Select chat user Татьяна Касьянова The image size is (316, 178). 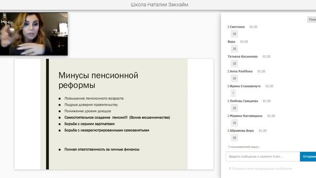(242, 56)
